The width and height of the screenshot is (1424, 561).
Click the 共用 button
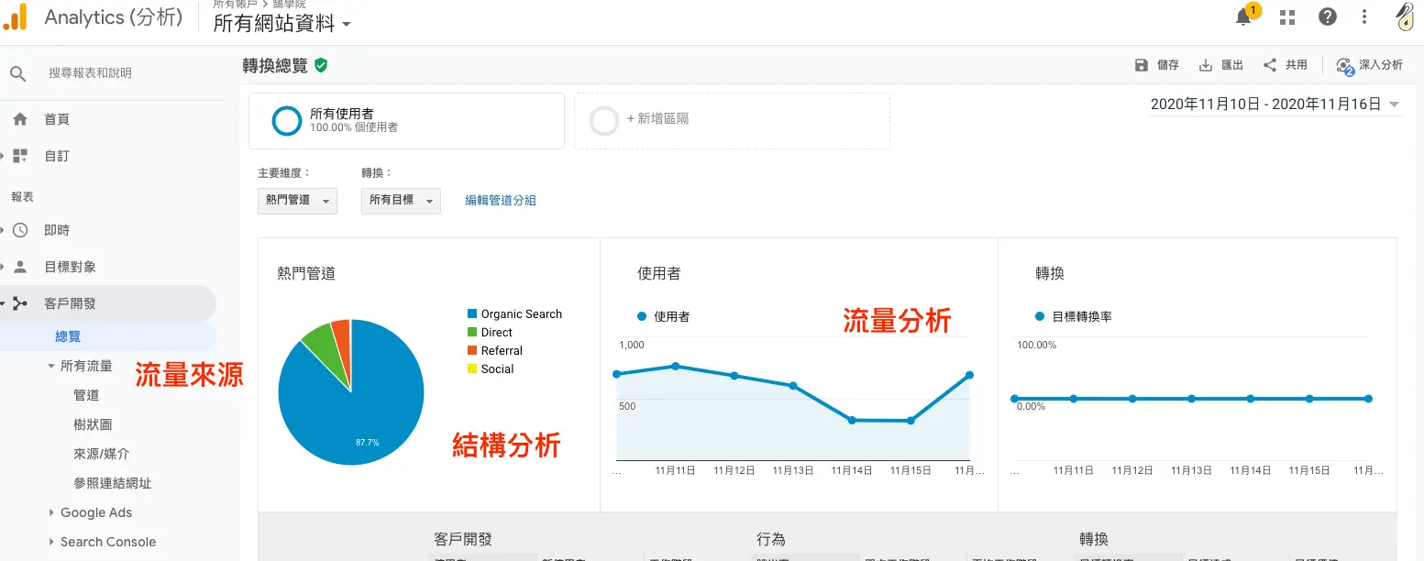[x=1286, y=65]
